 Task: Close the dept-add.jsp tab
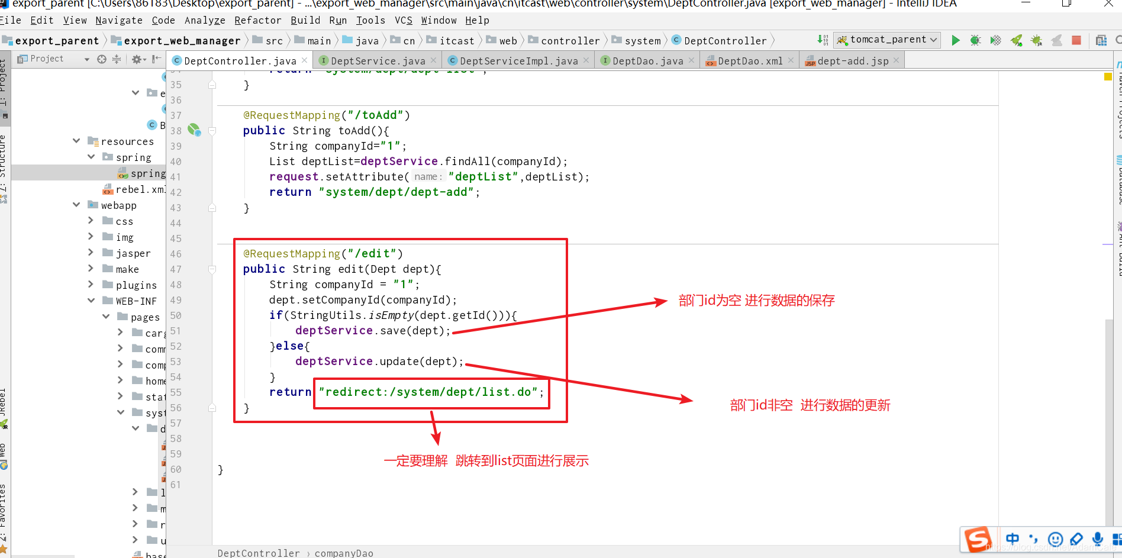(896, 60)
